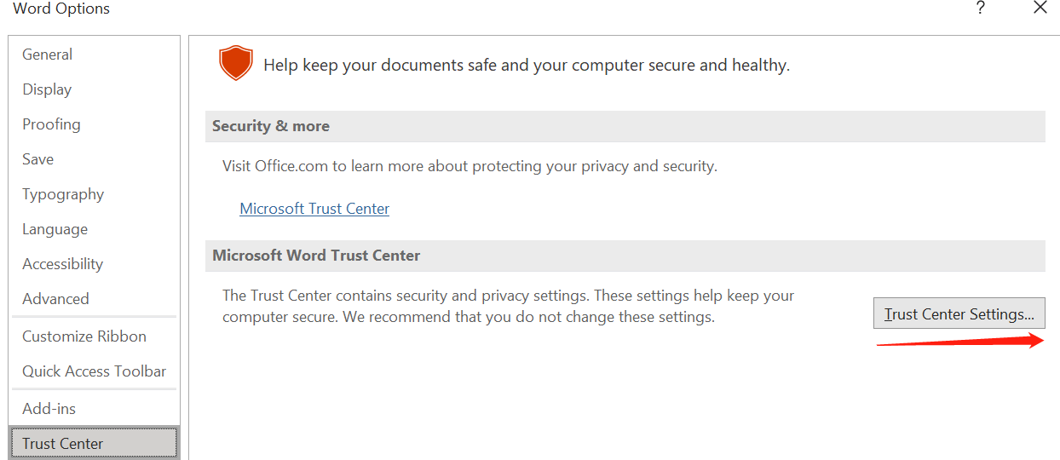This screenshot has height=460, width=1060.
Task: Follow the Microsoft Trust Center link
Action: coord(314,209)
